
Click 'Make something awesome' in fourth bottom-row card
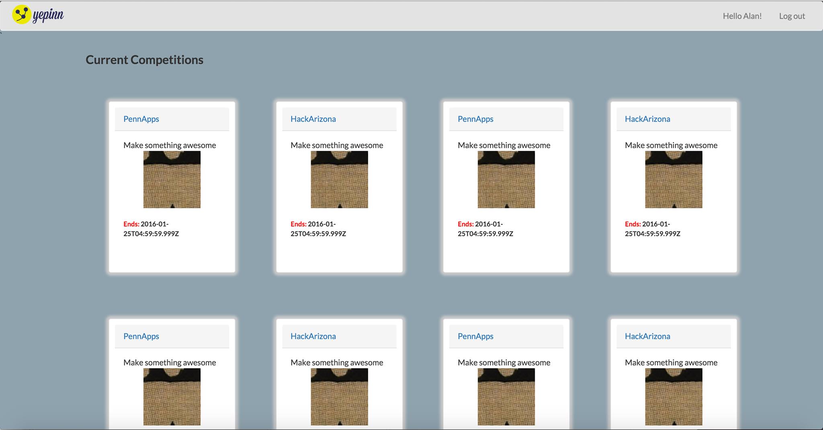pos(671,362)
